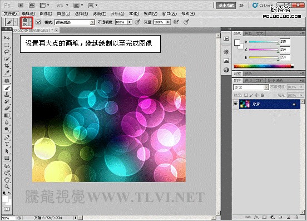Select the Path Selection tool
The image size is (307, 221).
coord(7,151)
